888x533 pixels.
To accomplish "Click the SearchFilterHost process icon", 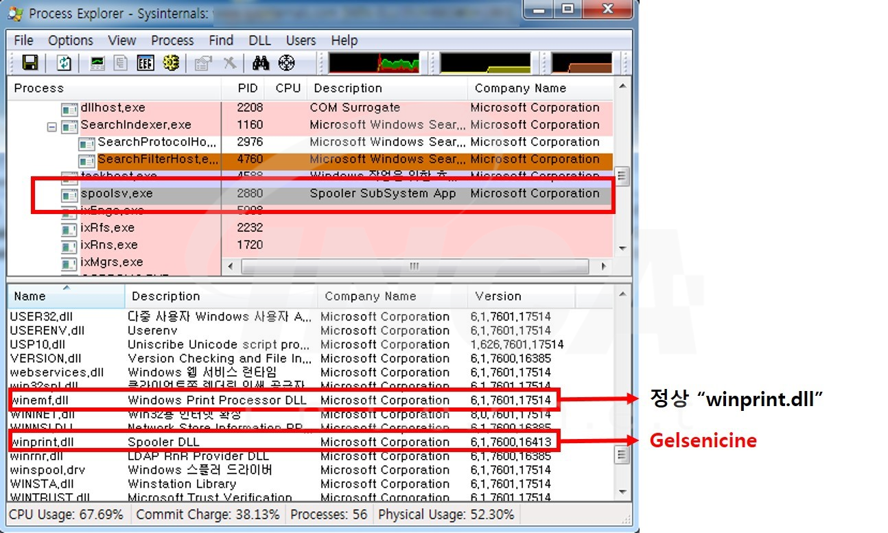I will (x=86, y=160).
